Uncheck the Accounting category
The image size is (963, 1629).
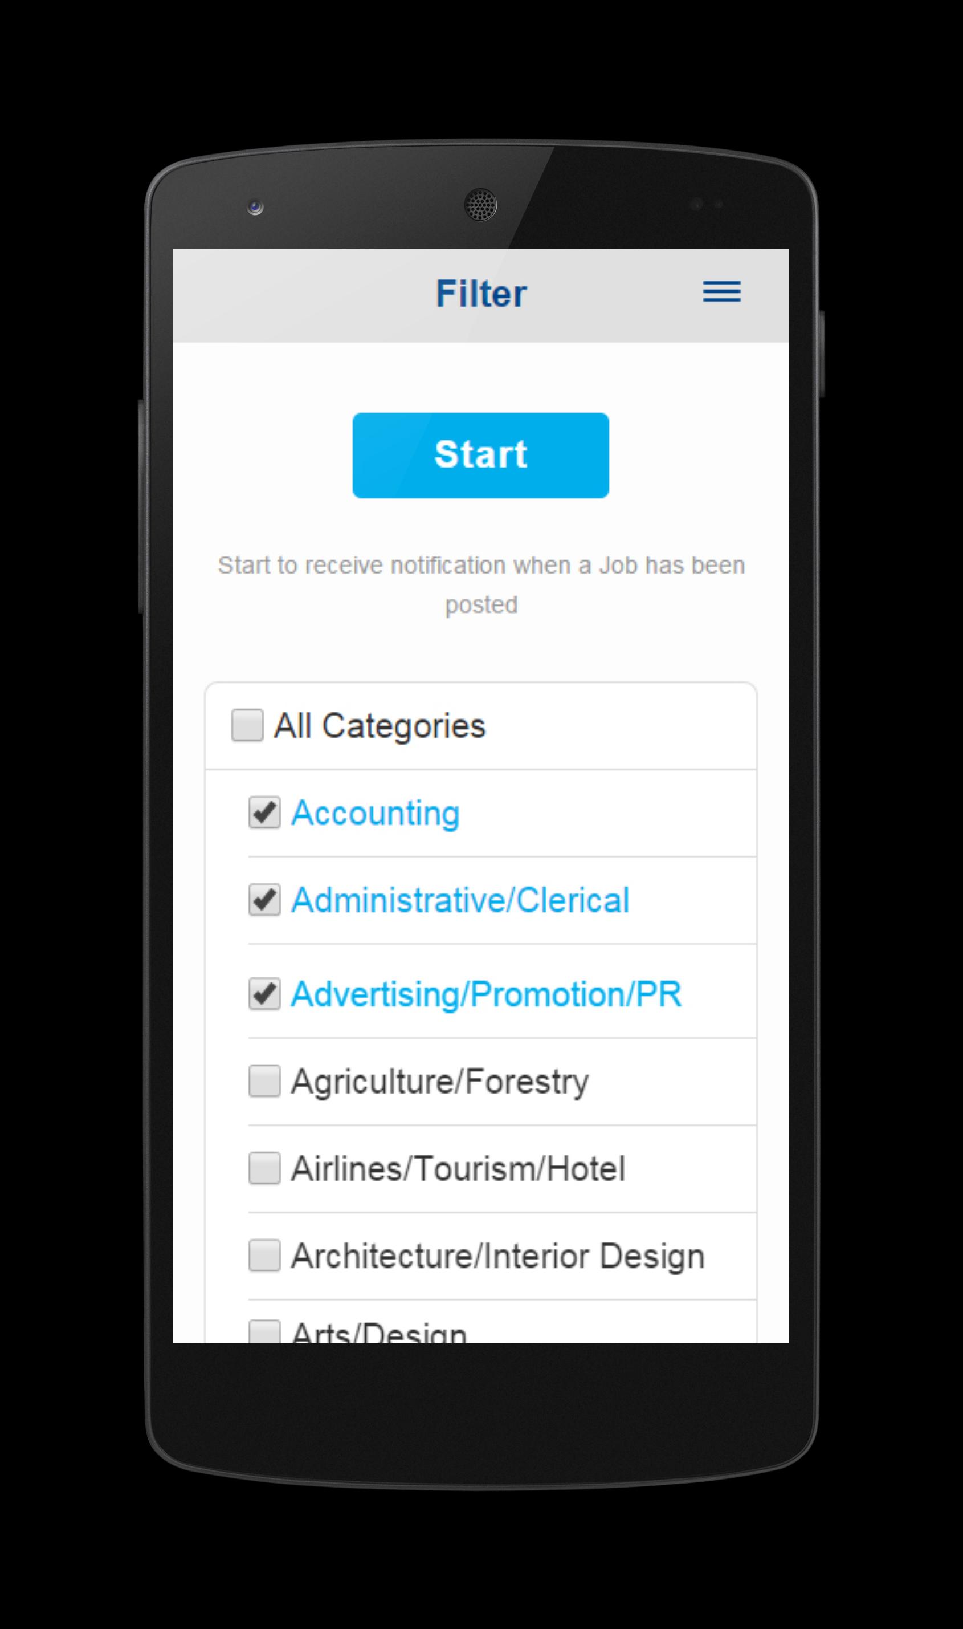click(x=265, y=811)
